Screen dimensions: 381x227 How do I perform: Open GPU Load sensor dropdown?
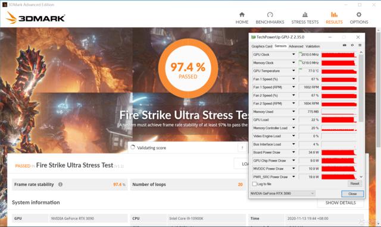[293, 120]
